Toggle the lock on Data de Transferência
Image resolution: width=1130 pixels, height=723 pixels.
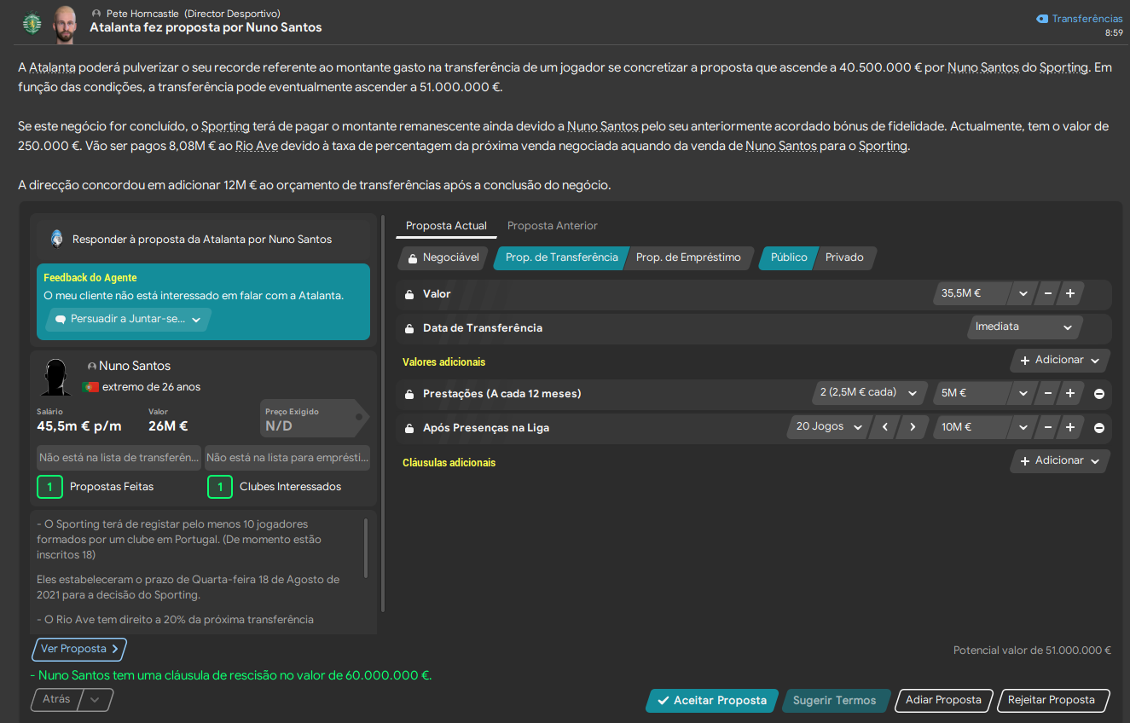409,328
